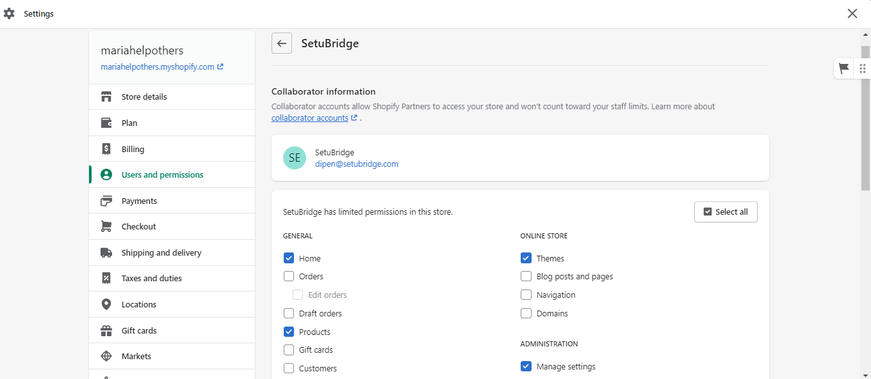Click the Billing receipt icon
The image size is (871, 379).
tap(106, 149)
